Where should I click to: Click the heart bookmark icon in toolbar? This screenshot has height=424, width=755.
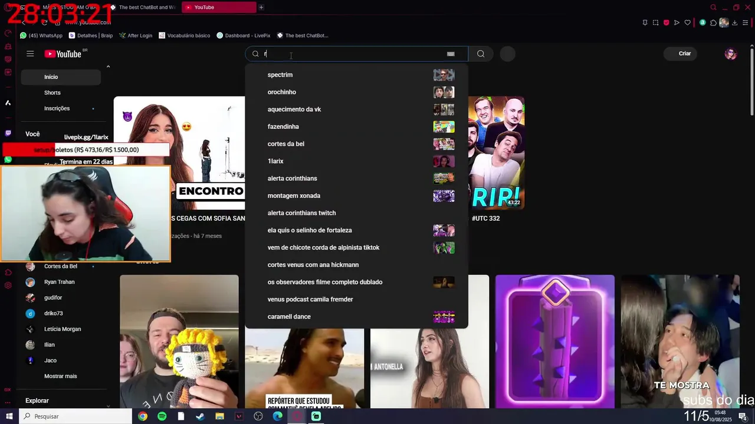pos(687,22)
